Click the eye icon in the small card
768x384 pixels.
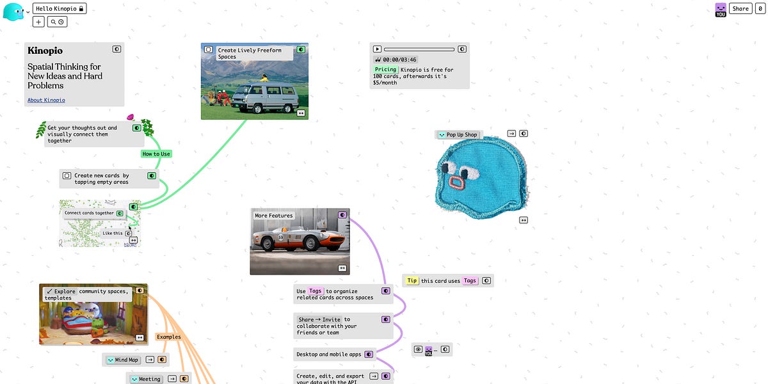click(418, 350)
